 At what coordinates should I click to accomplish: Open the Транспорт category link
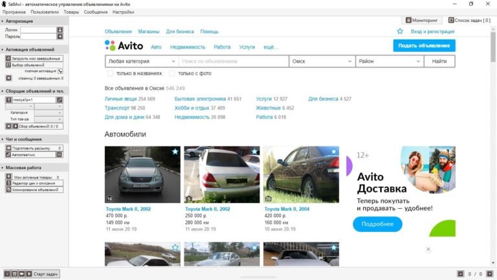coord(117,108)
